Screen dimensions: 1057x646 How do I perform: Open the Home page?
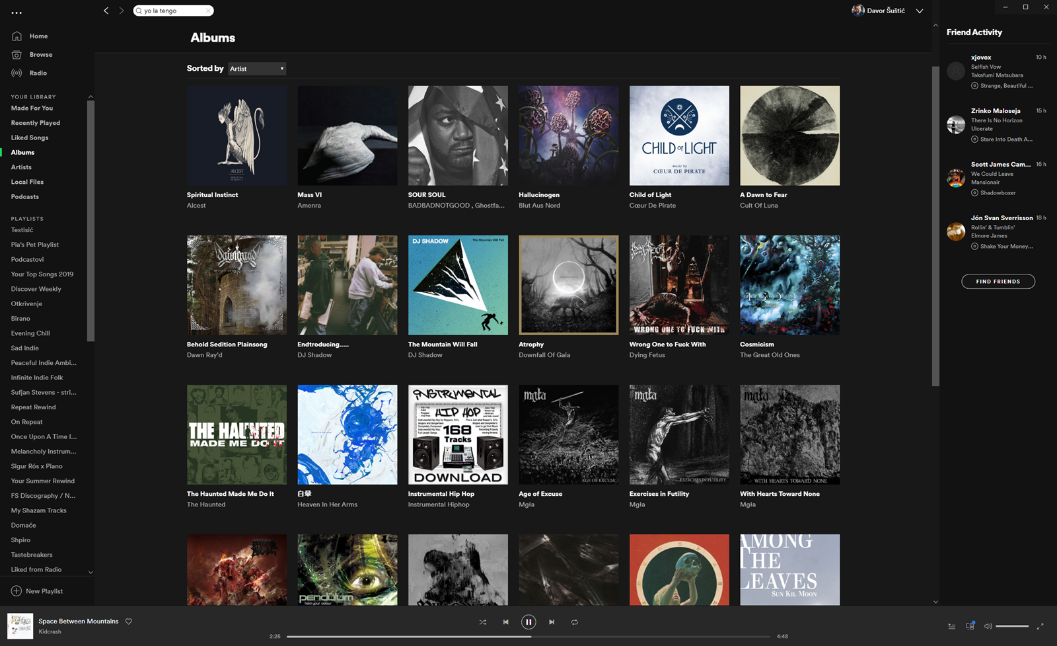pyautogui.click(x=38, y=36)
